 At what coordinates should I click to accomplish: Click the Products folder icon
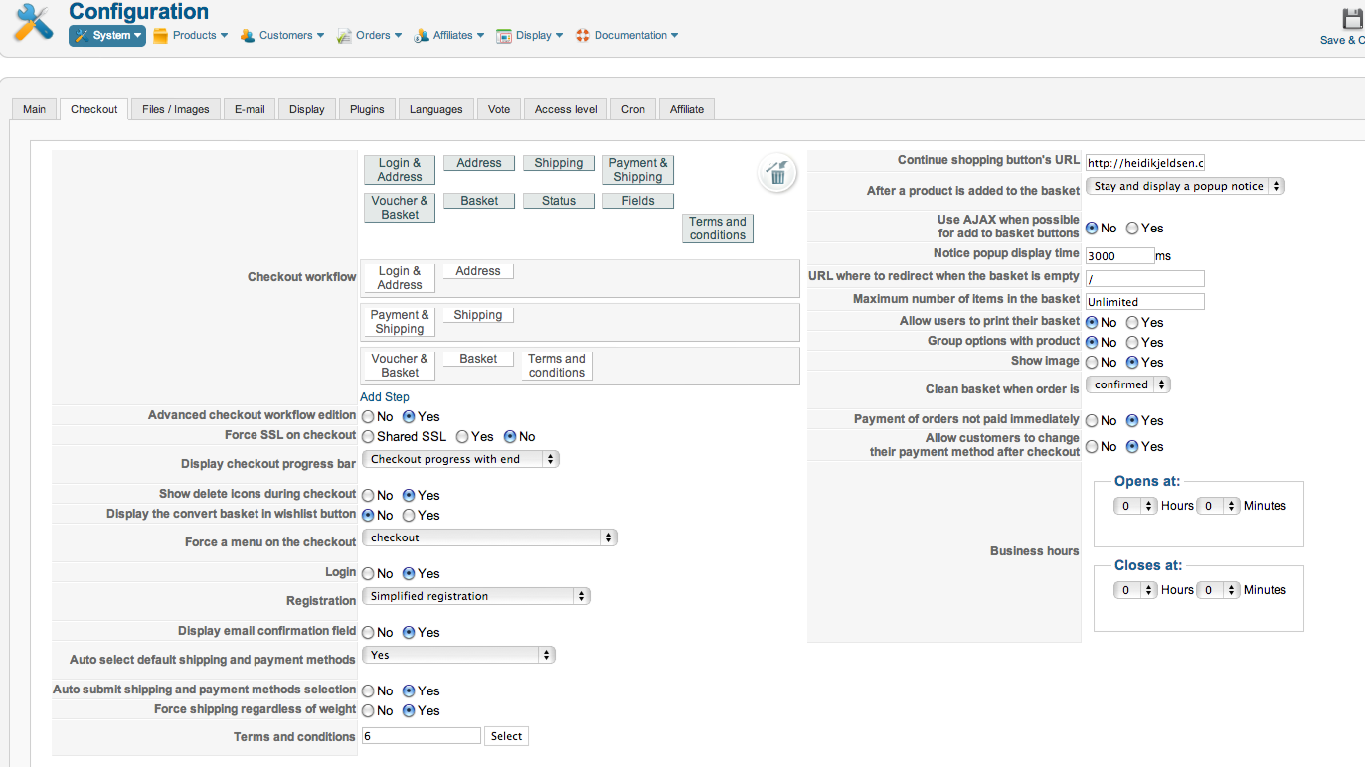160,36
